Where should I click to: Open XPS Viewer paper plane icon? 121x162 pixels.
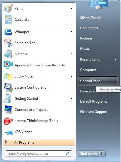pyautogui.click(x=8, y=132)
